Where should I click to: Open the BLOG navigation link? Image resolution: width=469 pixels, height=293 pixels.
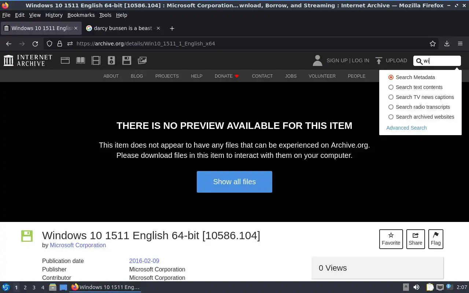click(137, 76)
